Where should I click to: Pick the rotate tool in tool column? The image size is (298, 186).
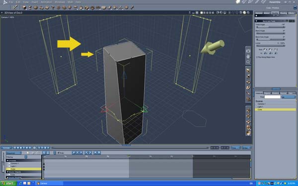pyautogui.click(x=248, y=82)
